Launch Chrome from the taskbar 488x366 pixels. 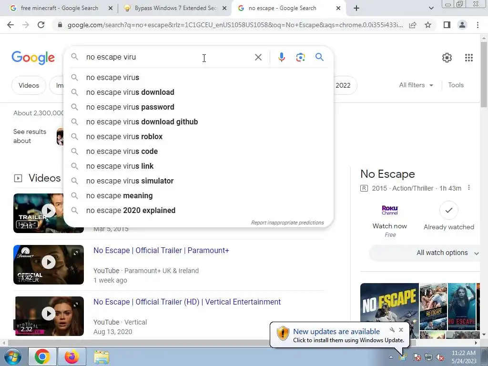(x=42, y=356)
